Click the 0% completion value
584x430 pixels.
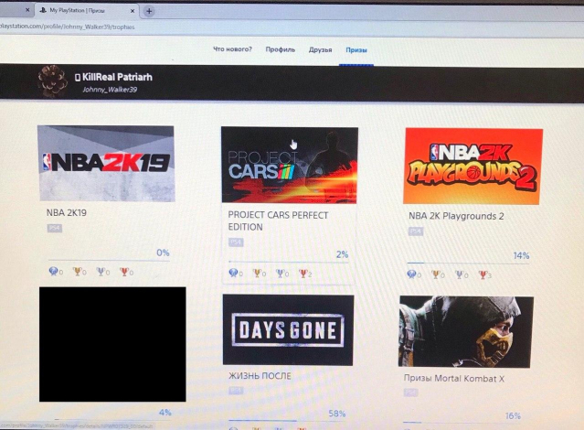click(163, 253)
